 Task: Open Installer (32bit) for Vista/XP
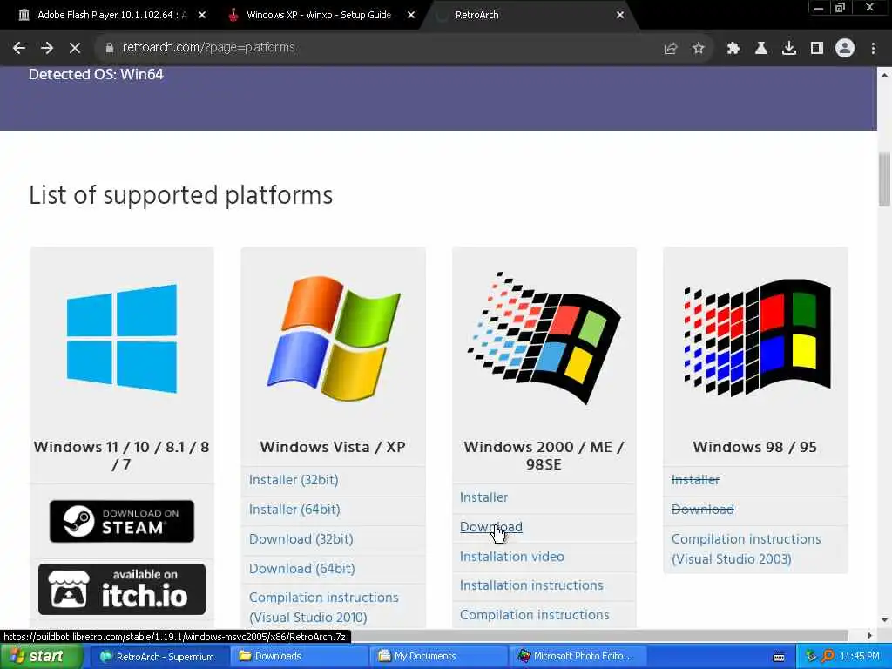(x=294, y=480)
